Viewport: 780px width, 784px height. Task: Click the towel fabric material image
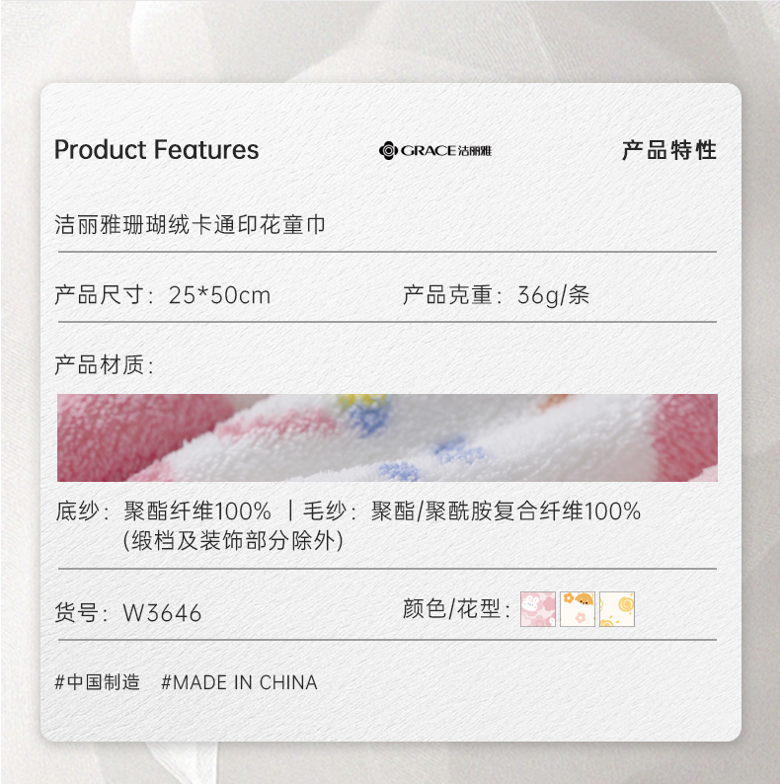387,438
